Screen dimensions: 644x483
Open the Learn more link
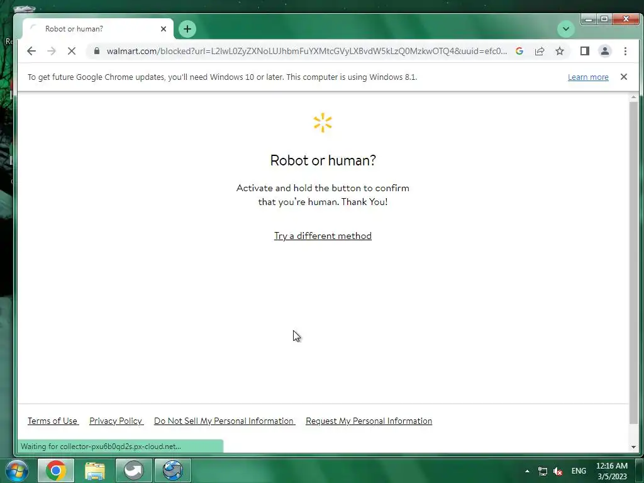[588, 77]
